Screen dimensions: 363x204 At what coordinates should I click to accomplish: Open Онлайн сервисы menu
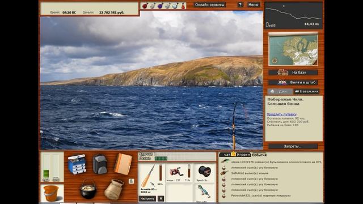[209, 5]
